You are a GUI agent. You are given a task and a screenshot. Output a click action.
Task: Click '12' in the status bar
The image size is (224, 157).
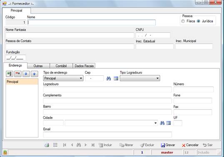coord(186,152)
